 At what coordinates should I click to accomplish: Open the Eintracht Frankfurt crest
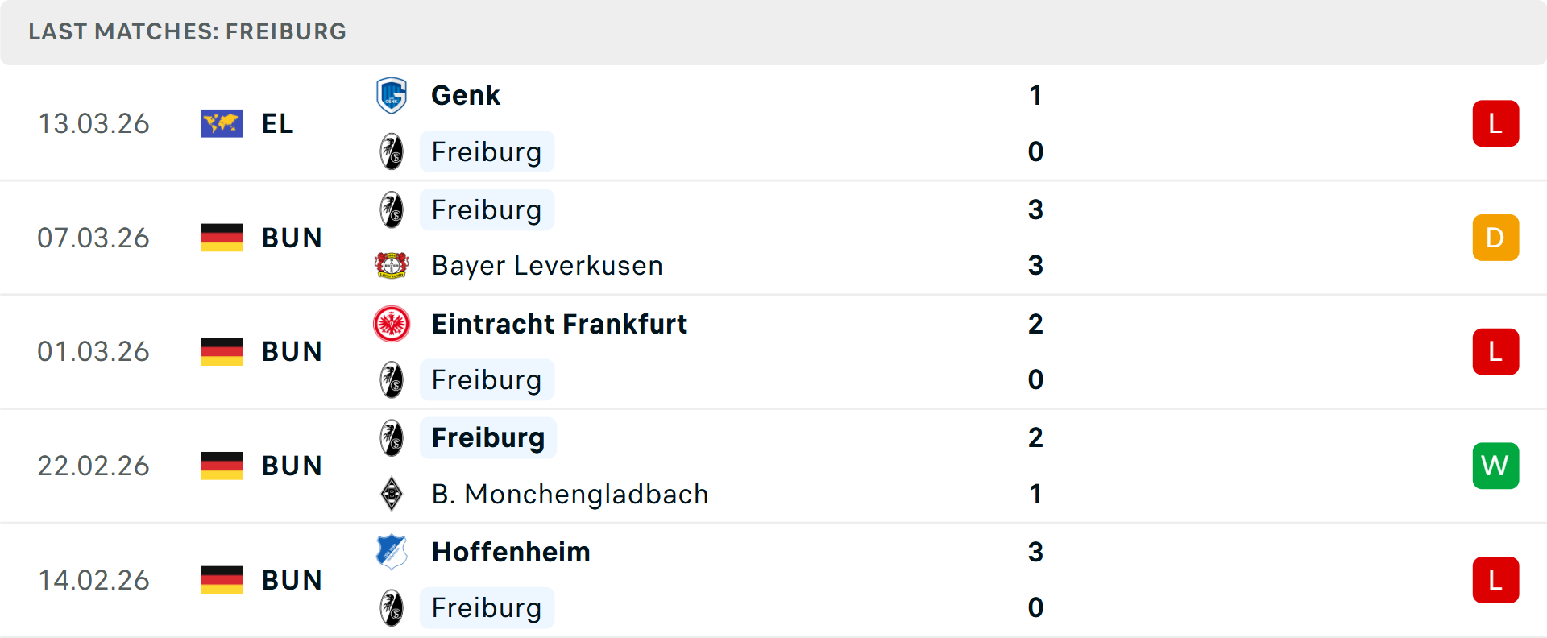pos(392,324)
